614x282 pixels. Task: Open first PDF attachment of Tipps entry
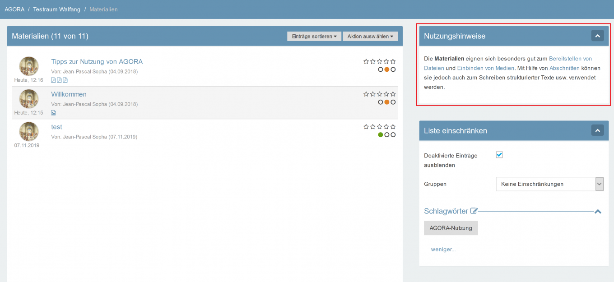tap(53, 80)
